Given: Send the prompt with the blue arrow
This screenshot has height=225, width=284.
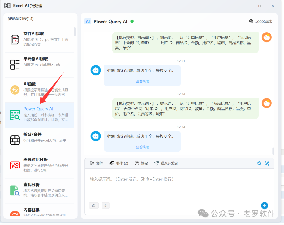Looking at the screenshot, I should click(x=265, y=206).
